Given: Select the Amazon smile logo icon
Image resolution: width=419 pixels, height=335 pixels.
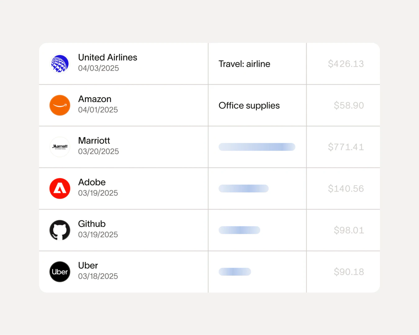Looking at the screenshot, I should coord(60,105).
